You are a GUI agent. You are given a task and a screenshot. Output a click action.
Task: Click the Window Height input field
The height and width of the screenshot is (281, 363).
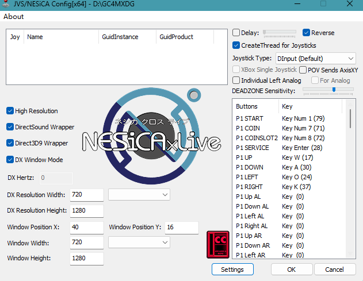pyautogui.click(x=87, y=259)
